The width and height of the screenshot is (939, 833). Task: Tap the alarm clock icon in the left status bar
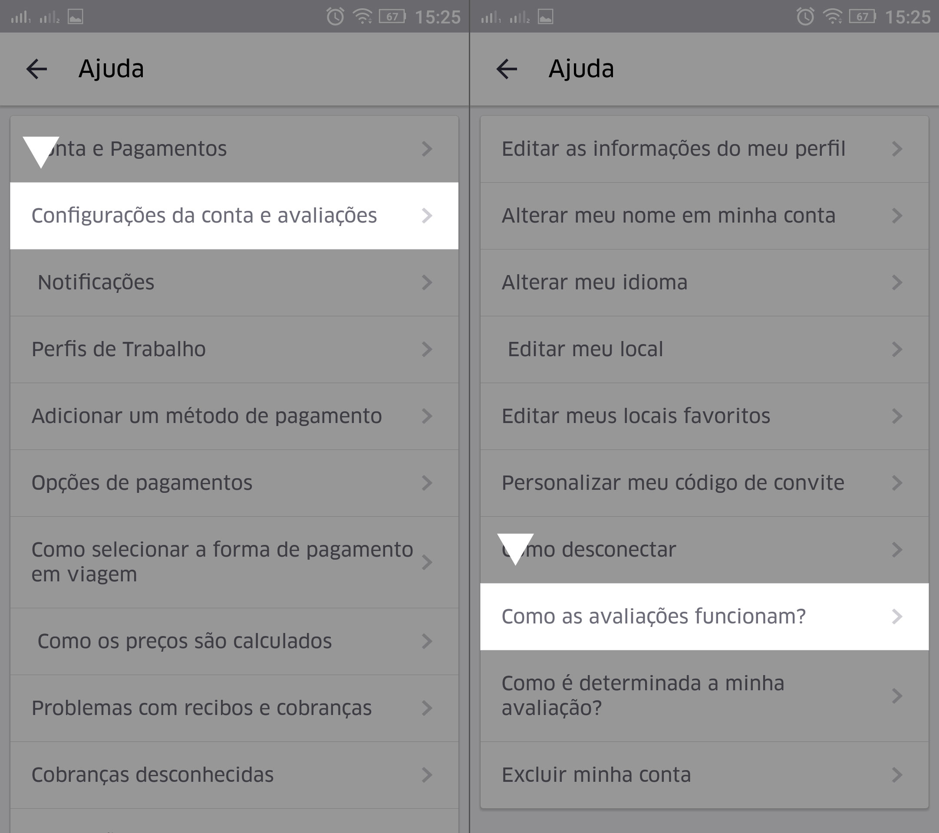335,17
